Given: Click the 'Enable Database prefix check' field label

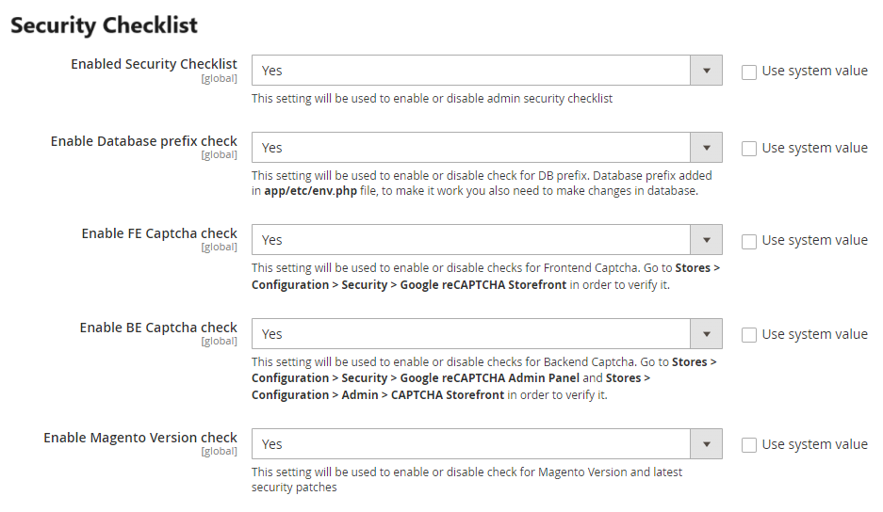Looking at the screenshot, I should 143,141.
